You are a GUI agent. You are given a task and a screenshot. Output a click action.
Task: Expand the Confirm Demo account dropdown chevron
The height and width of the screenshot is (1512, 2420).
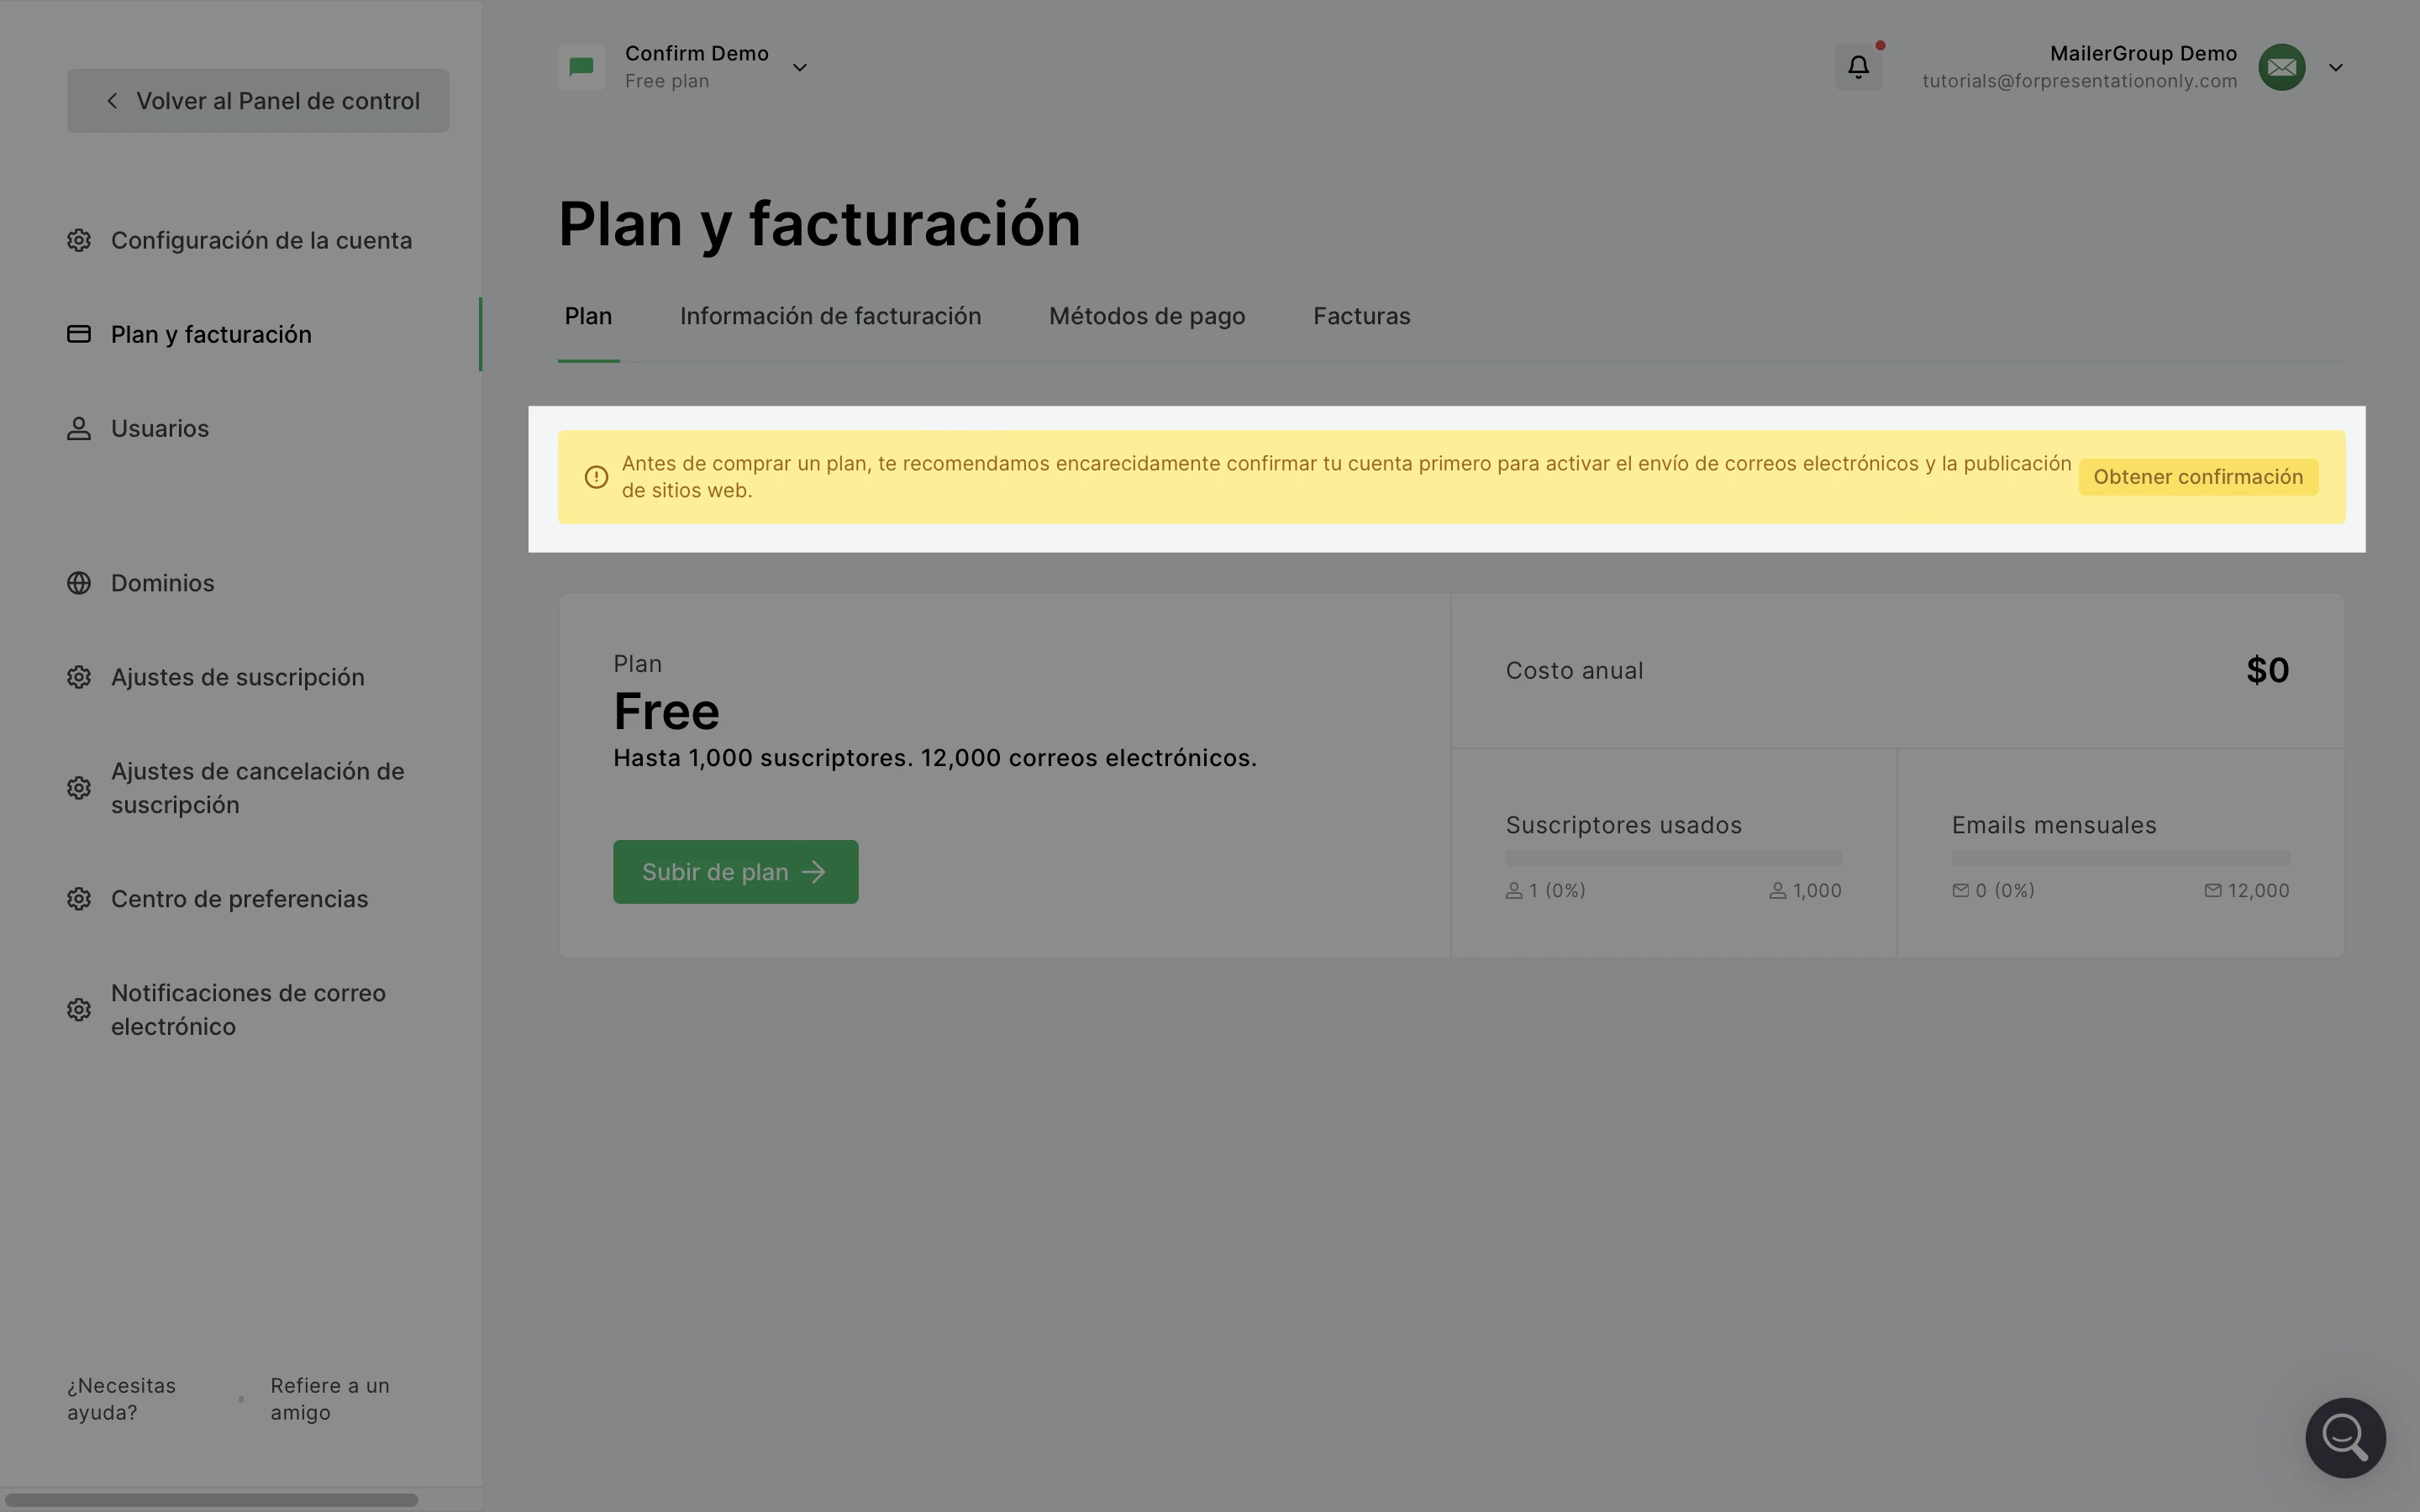pos(800,68)
